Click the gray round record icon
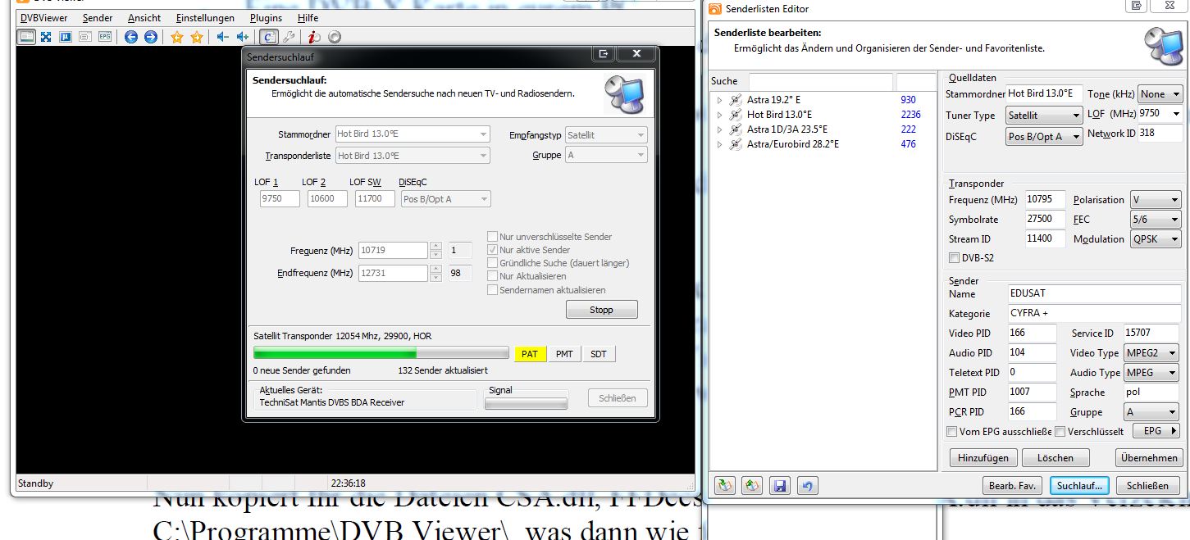Image resolution: width=1190 pixels, height=540 pixels. (x=334, y=37)
